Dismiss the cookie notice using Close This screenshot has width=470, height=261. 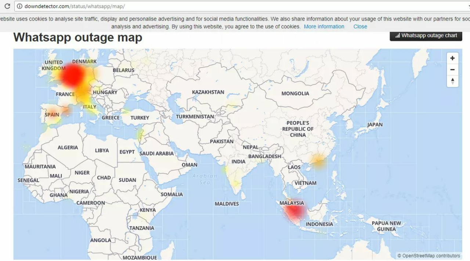[x=360, y=26]
